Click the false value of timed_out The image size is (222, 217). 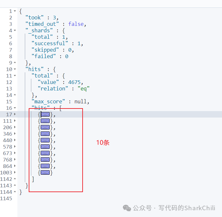(76, 24)
